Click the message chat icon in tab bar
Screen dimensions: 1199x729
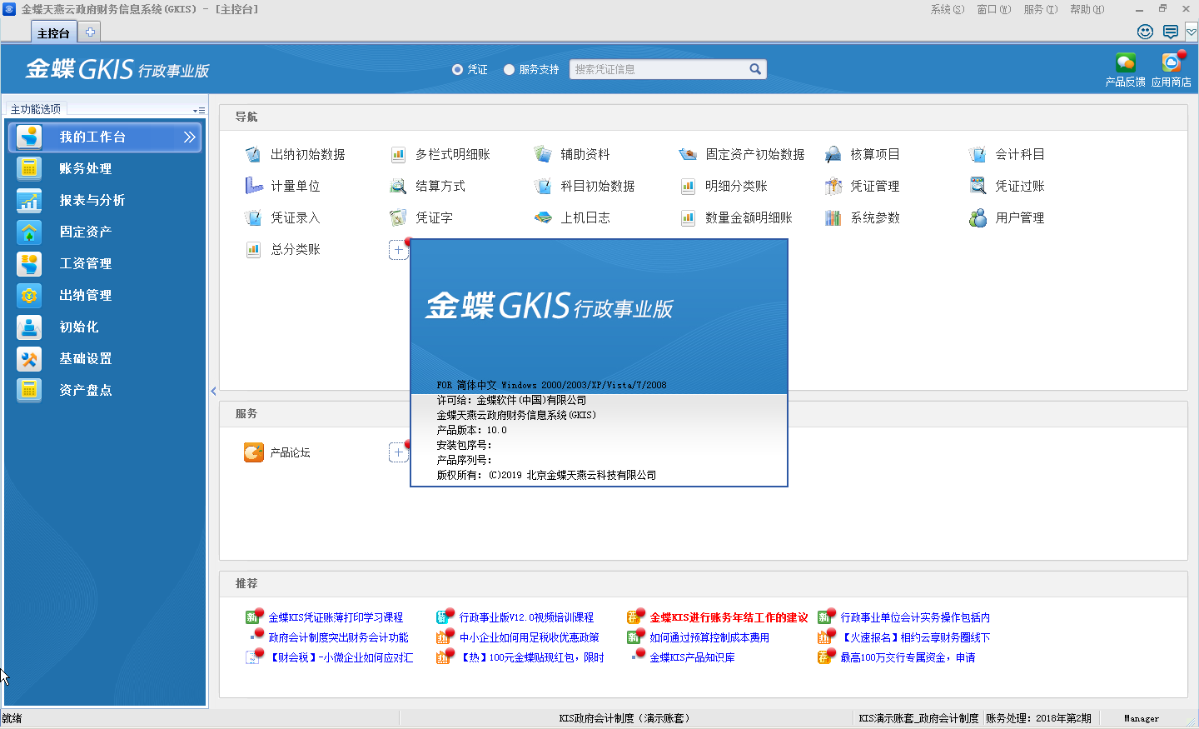coord(1171,32)
